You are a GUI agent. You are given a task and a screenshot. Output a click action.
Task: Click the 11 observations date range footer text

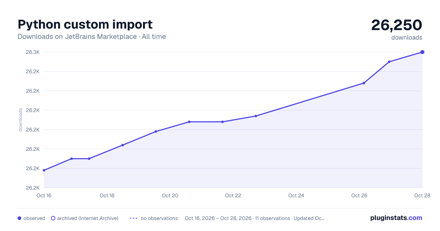pyautogui.click(x=255, y=218)
